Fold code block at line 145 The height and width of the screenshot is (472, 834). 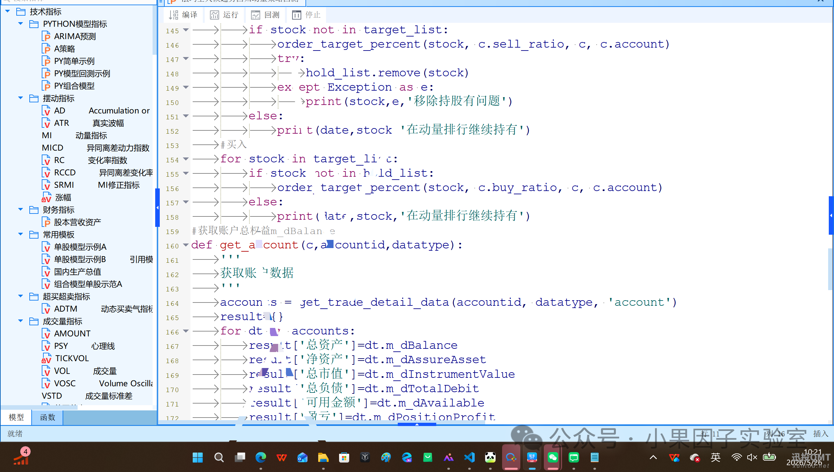(186, 30)
